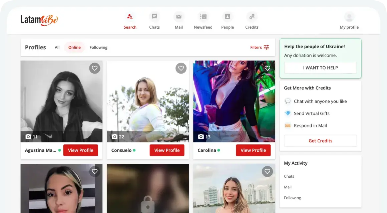
Task: Select the Online profiles tab
Action: 74,48
